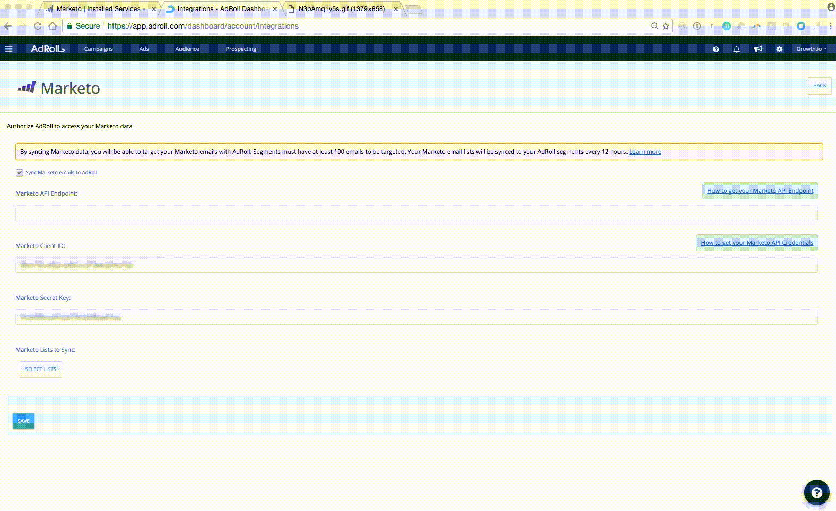The height and width of the screenshot is (511, 836).
Task: Click the BACK button
Action: pos(820,86)
